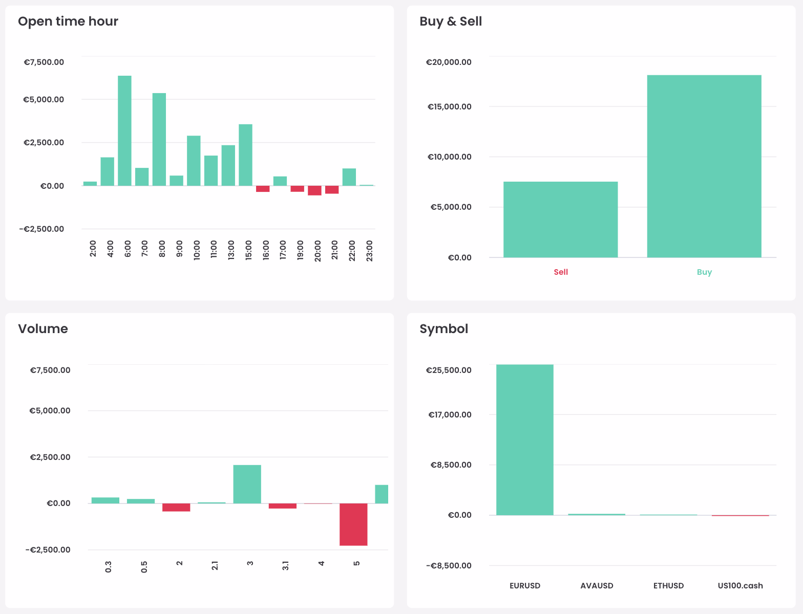Screen dimensions: 803x614
Task: Select the Buy bar in Buy & Sell
Action: click(704, 166)
